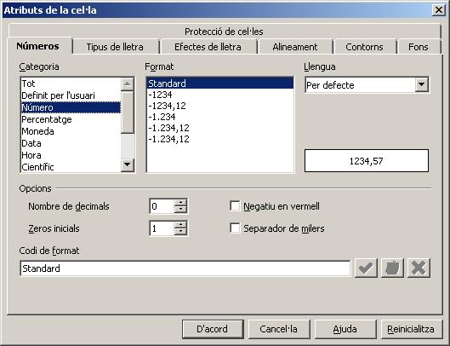450x346 pixels.
Task: Open the Llengua dropdown list
Action: (x=421, y=84)
